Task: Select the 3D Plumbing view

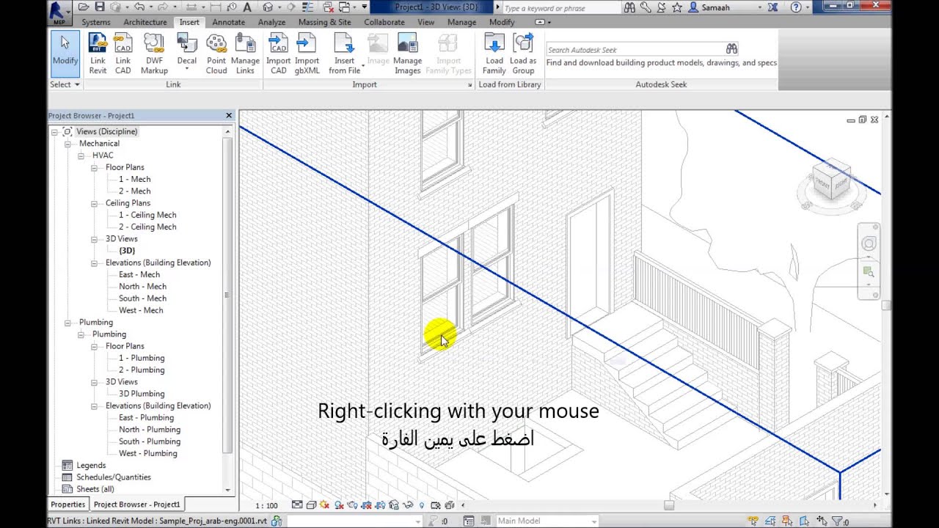Action: [x=142, y=394]
